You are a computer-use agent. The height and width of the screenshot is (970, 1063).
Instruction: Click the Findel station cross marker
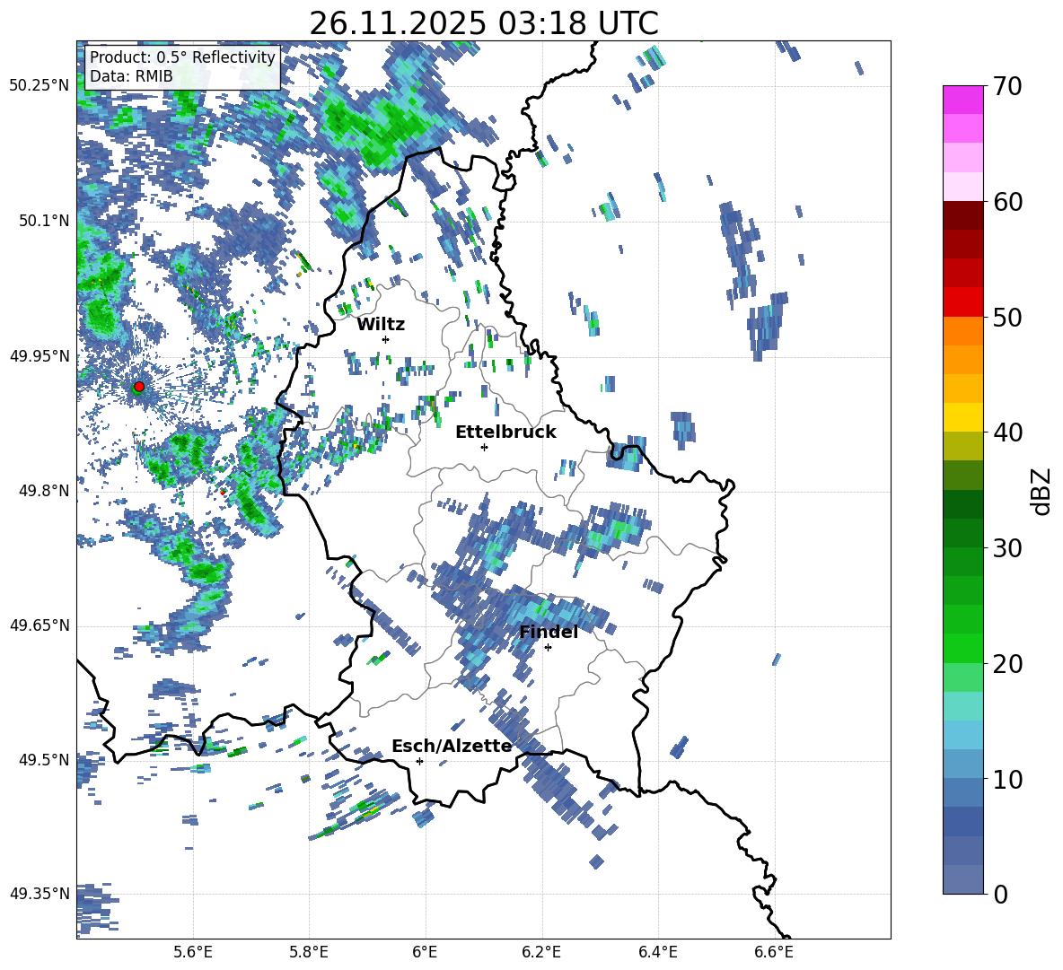tap(548, 648)
